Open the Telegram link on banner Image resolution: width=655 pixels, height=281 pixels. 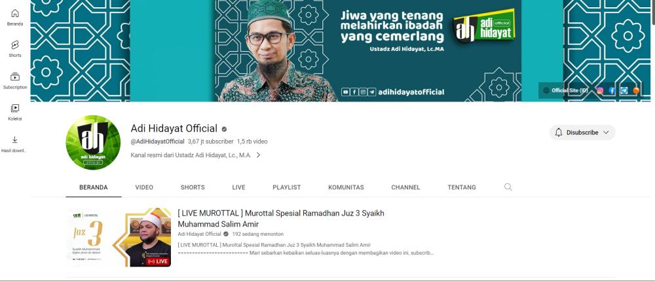[624, 90]
